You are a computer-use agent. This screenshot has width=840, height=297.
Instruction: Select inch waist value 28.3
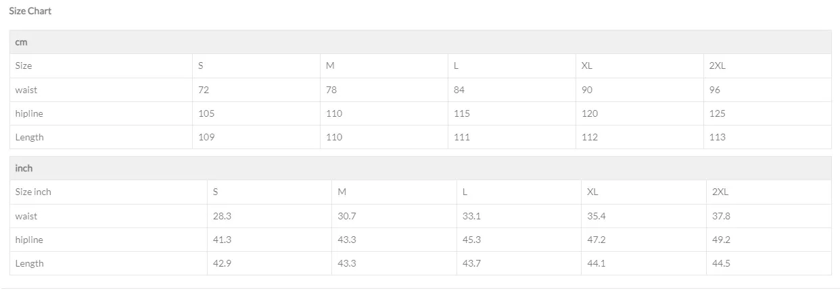222,216
